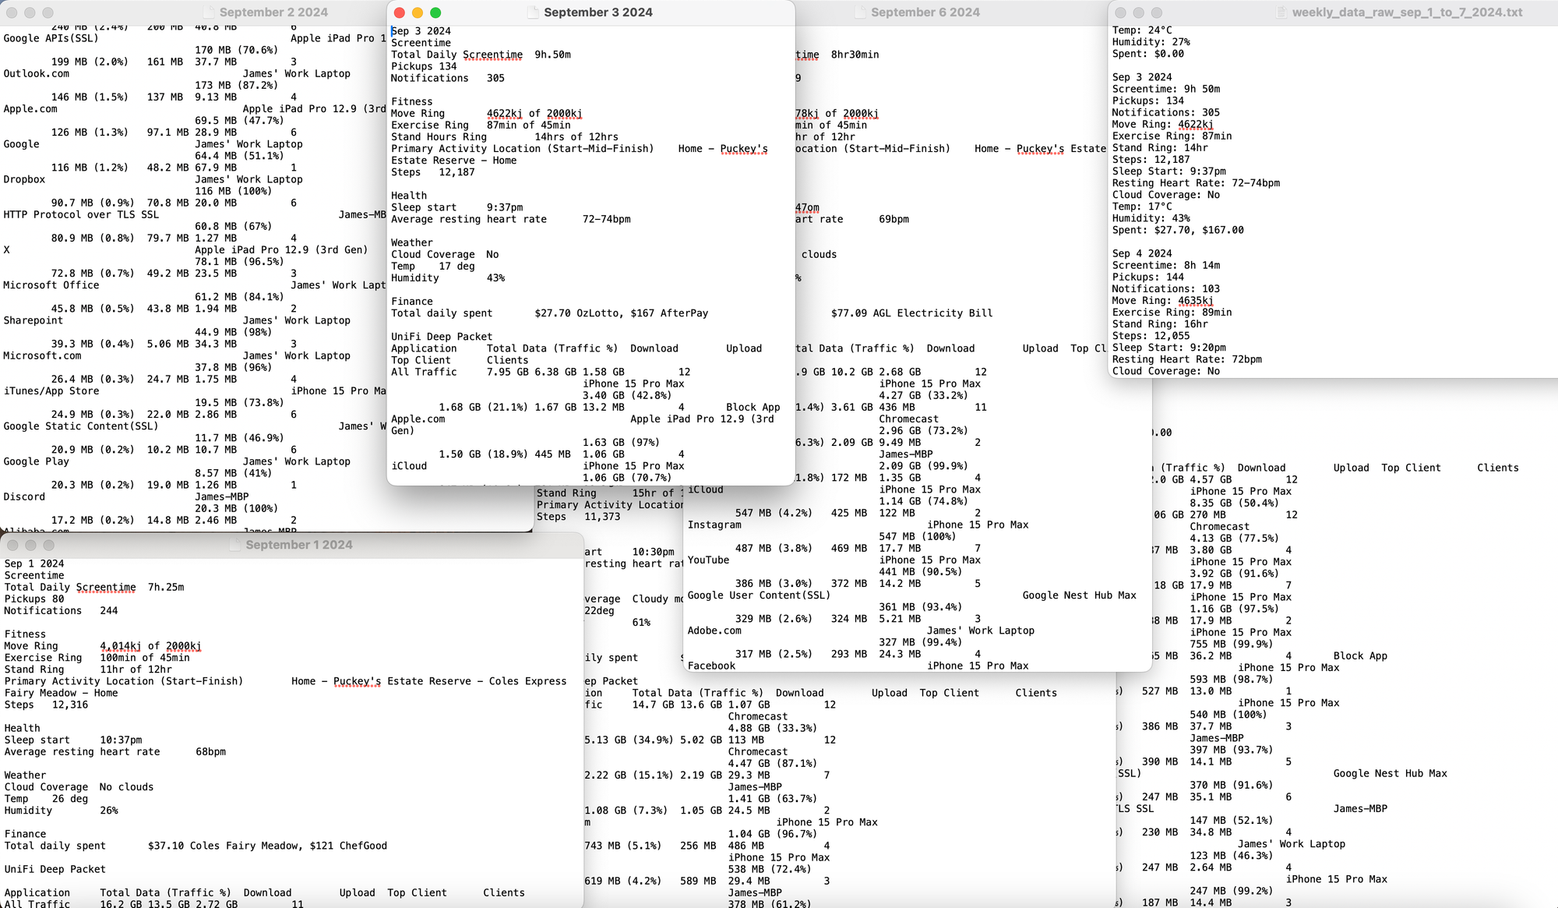Click 'Discord' row in September 2 window
This screenshot has width=1558, height=908.
pyautogui.click(x=24, y=496)
